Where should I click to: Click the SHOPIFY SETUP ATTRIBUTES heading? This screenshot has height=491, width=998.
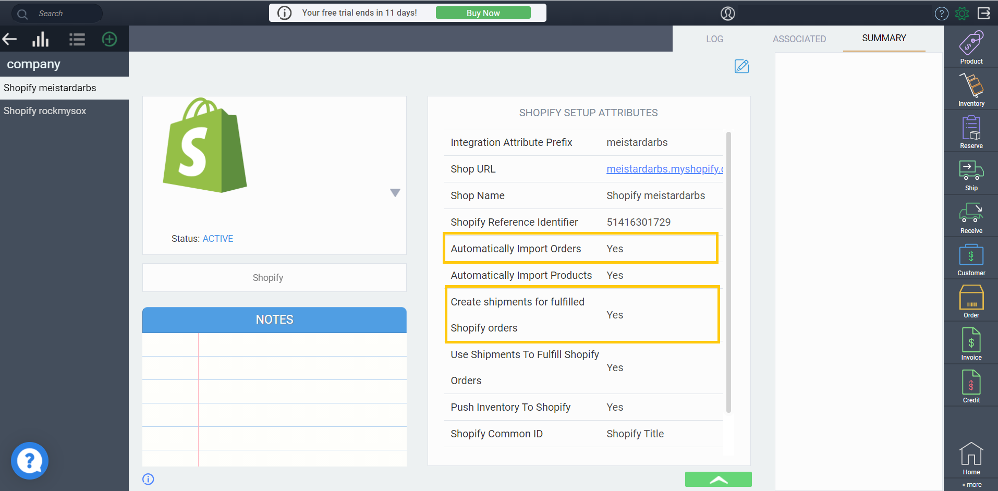[x=588, y=113]
